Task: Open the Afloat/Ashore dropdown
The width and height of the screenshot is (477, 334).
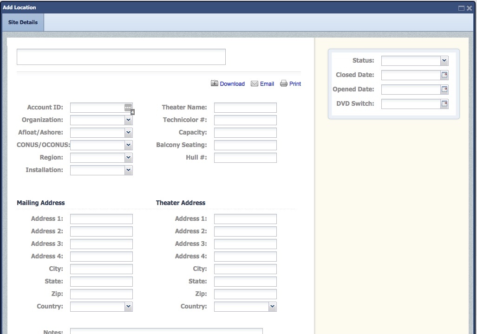Action: [x=128, y=133]
